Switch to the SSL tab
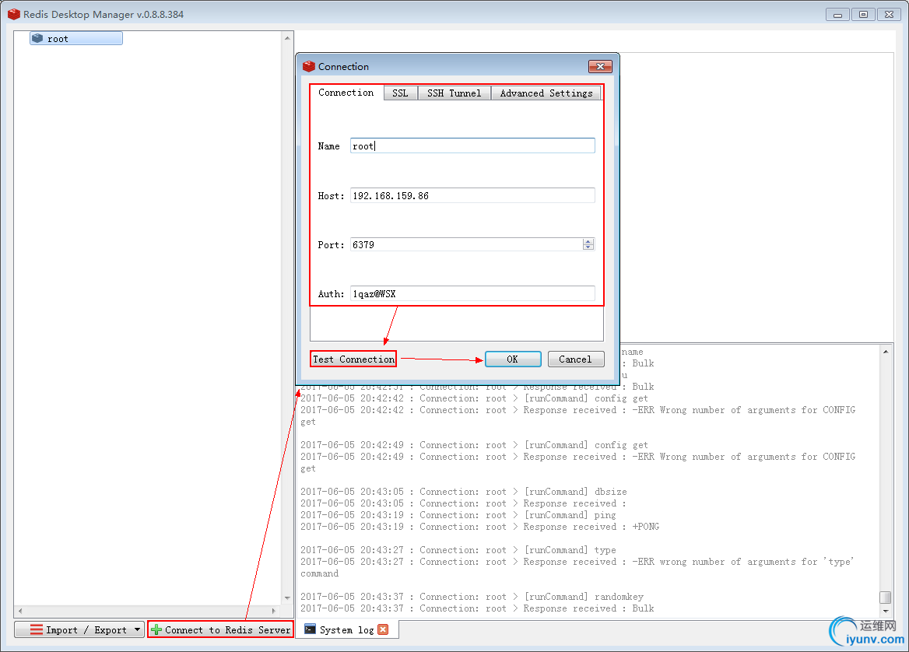The height and width of the screenshot is (652, 909). 400,93
